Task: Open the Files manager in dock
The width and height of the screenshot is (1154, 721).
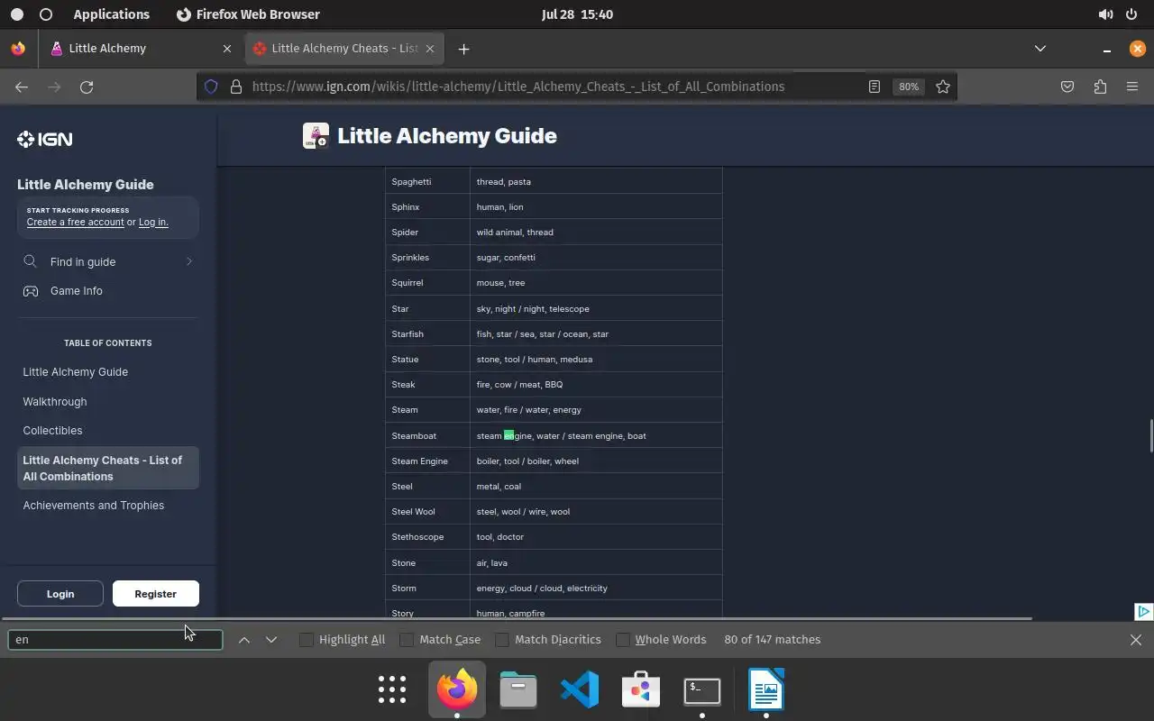Action: 518,690
